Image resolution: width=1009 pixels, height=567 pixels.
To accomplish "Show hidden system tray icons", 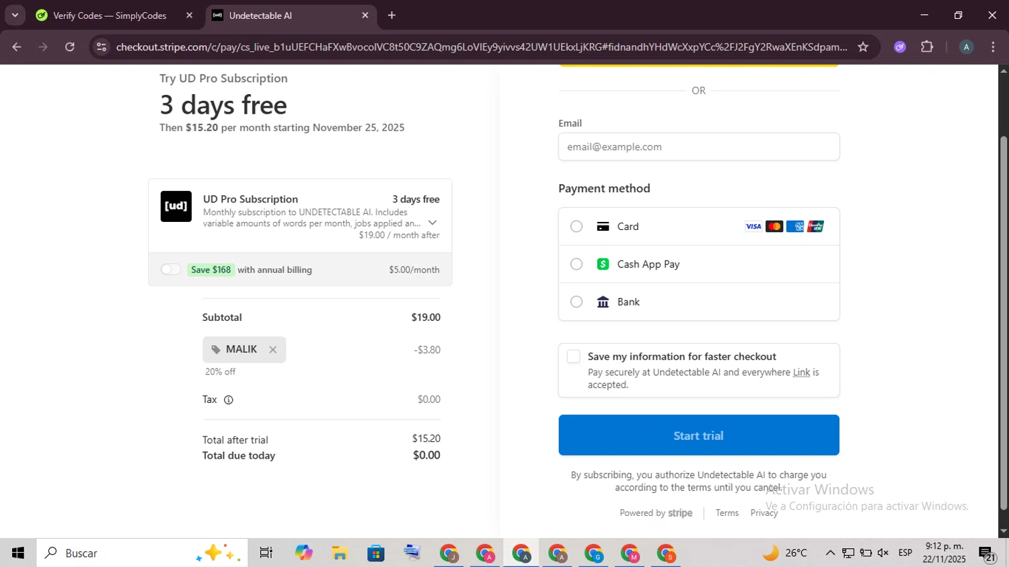I will click(x=830, y=553).
